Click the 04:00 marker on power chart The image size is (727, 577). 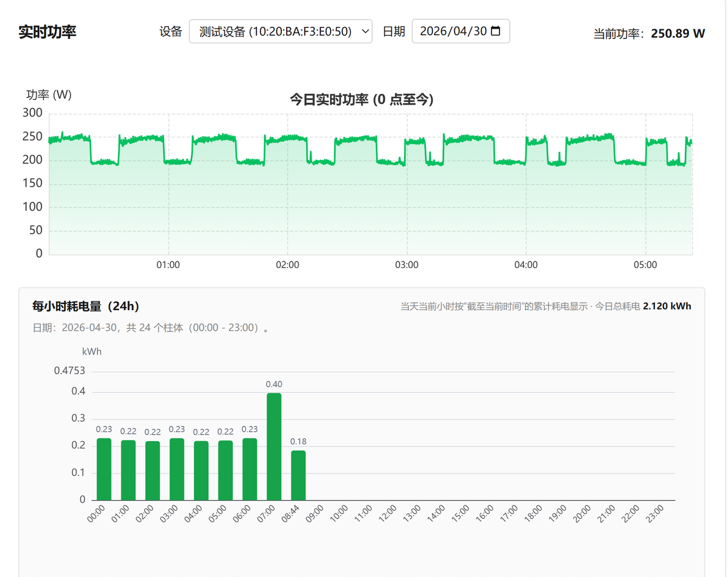(526, 265)
